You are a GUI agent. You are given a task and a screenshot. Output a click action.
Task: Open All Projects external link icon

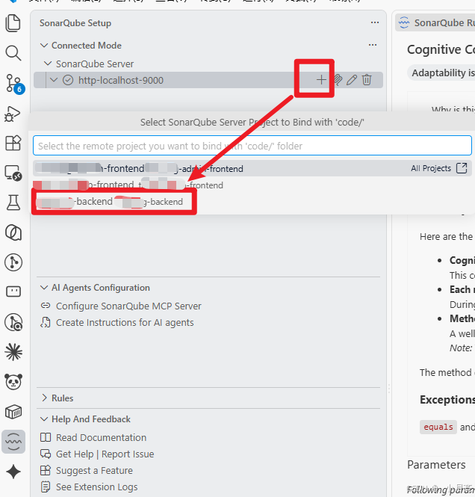[462, 168]
